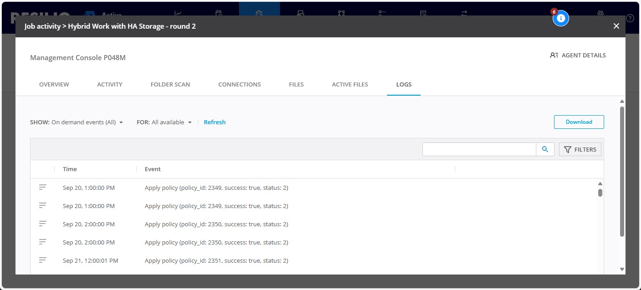
Task: Open details icon for Sep 21 12:00:01 PM log
Action: 43,260
